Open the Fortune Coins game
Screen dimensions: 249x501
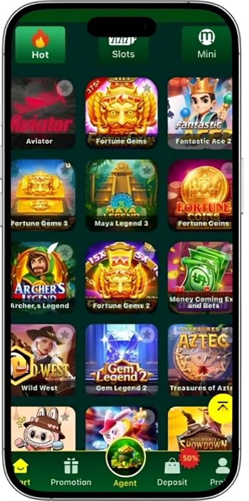coord(200,195)
